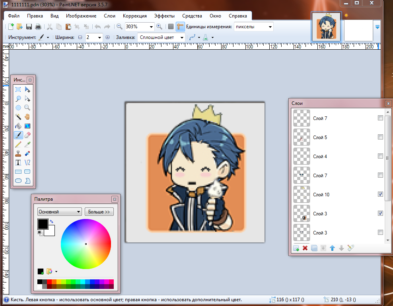Viewport: 393px width, 306px height.
Task: Open the 303% zoom level dropdown
Action: (152, 27)
